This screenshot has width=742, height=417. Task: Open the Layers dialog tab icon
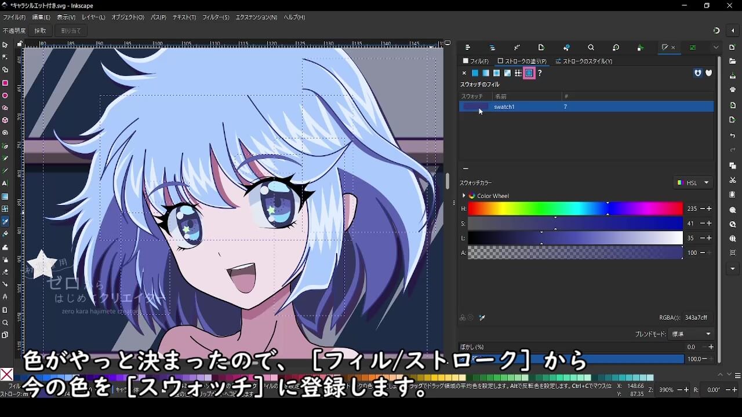click(x=492, y=47)
